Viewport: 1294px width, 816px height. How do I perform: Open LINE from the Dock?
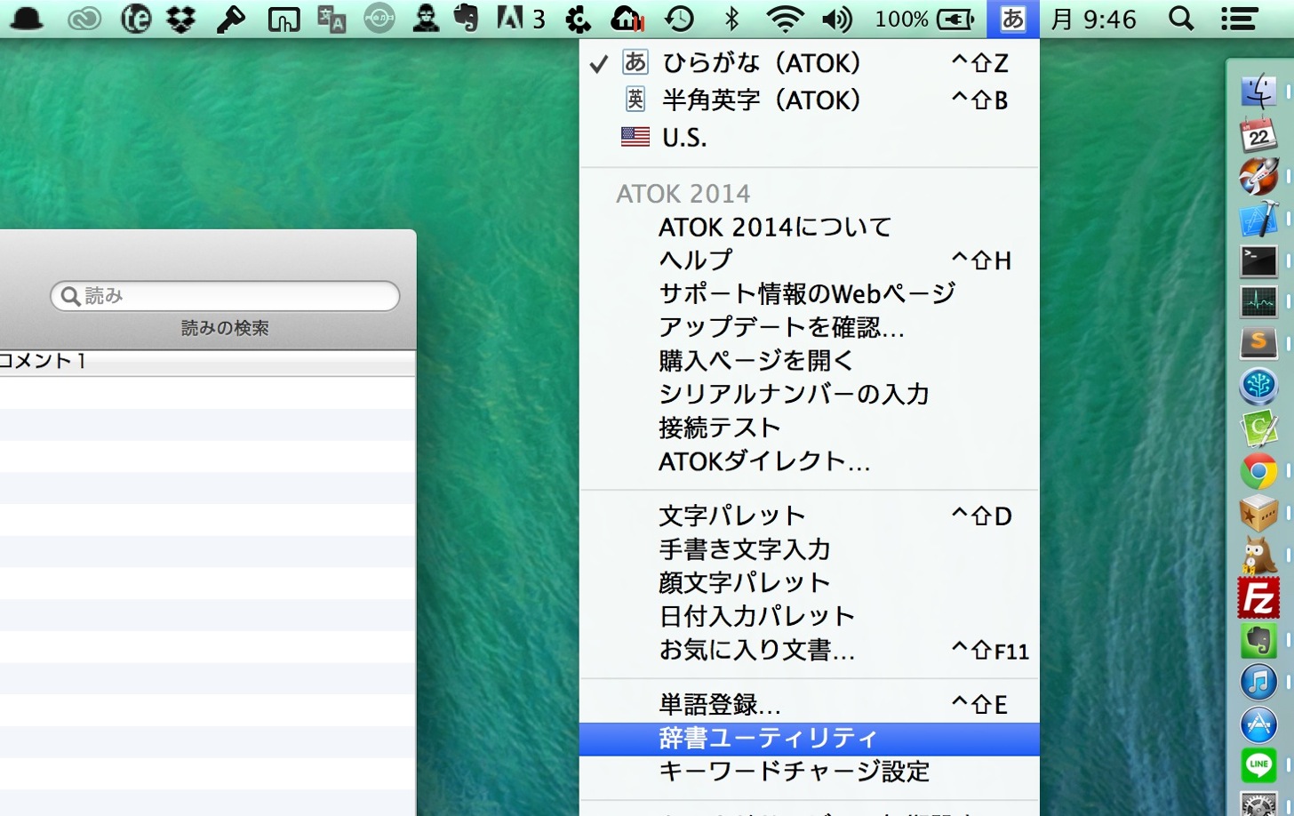1258,764
